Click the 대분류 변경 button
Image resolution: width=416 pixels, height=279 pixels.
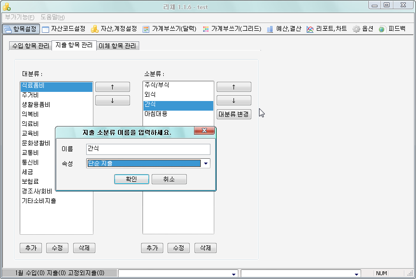234,114
